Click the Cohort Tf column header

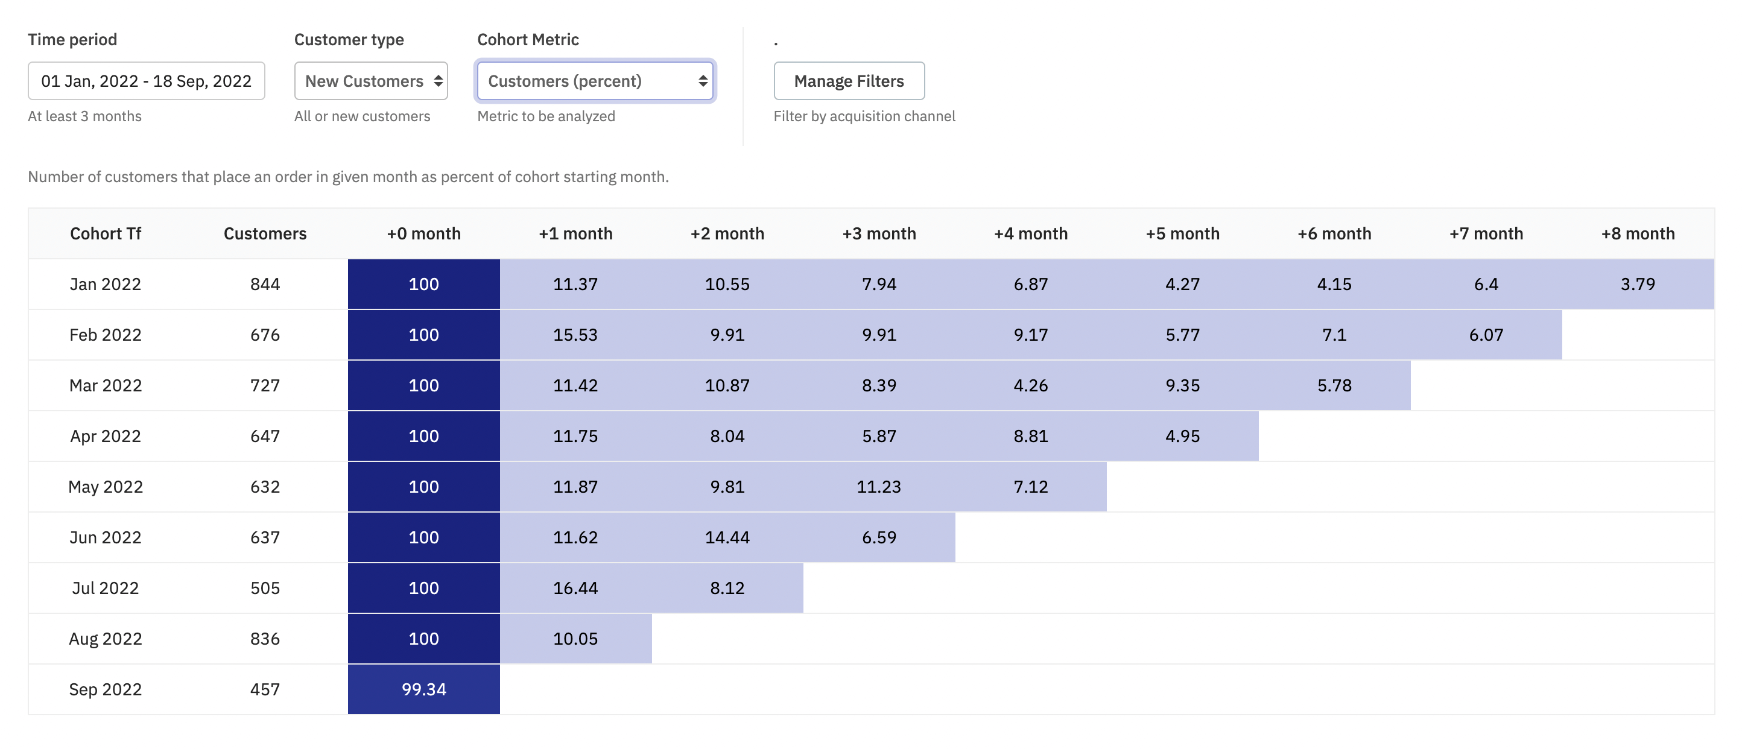click(106, 234)
